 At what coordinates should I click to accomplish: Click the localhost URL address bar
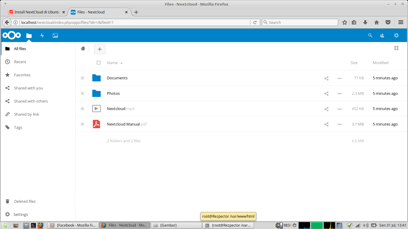coord(134,22)
